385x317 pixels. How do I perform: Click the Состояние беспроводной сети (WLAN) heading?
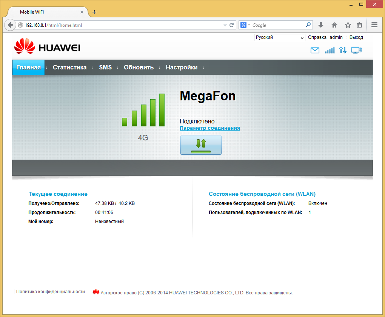(262, 194)
